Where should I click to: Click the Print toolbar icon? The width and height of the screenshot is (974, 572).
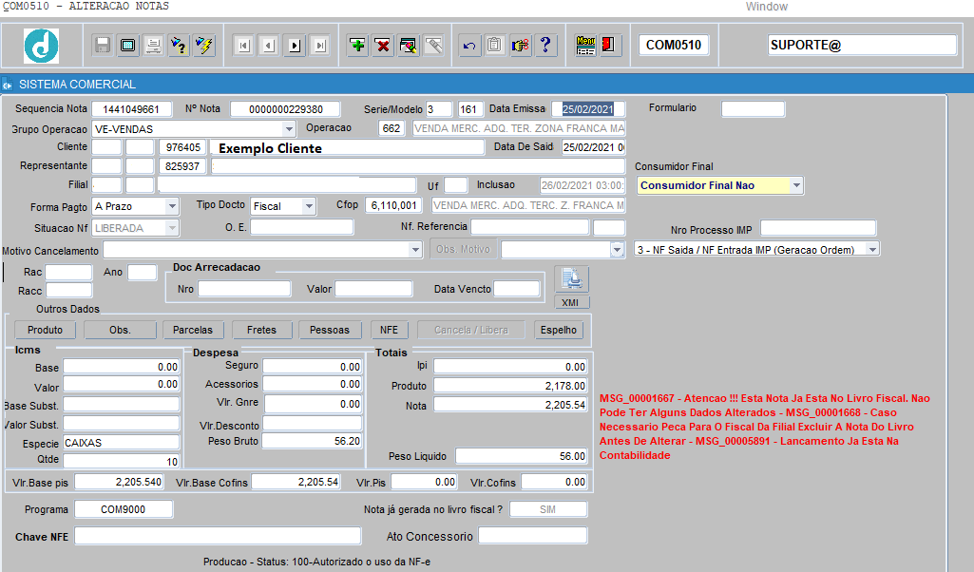pyautogui.click(x=153, y=46)
